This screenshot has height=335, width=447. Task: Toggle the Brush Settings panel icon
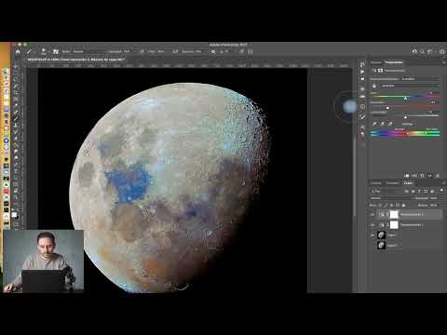pos(56,51)
